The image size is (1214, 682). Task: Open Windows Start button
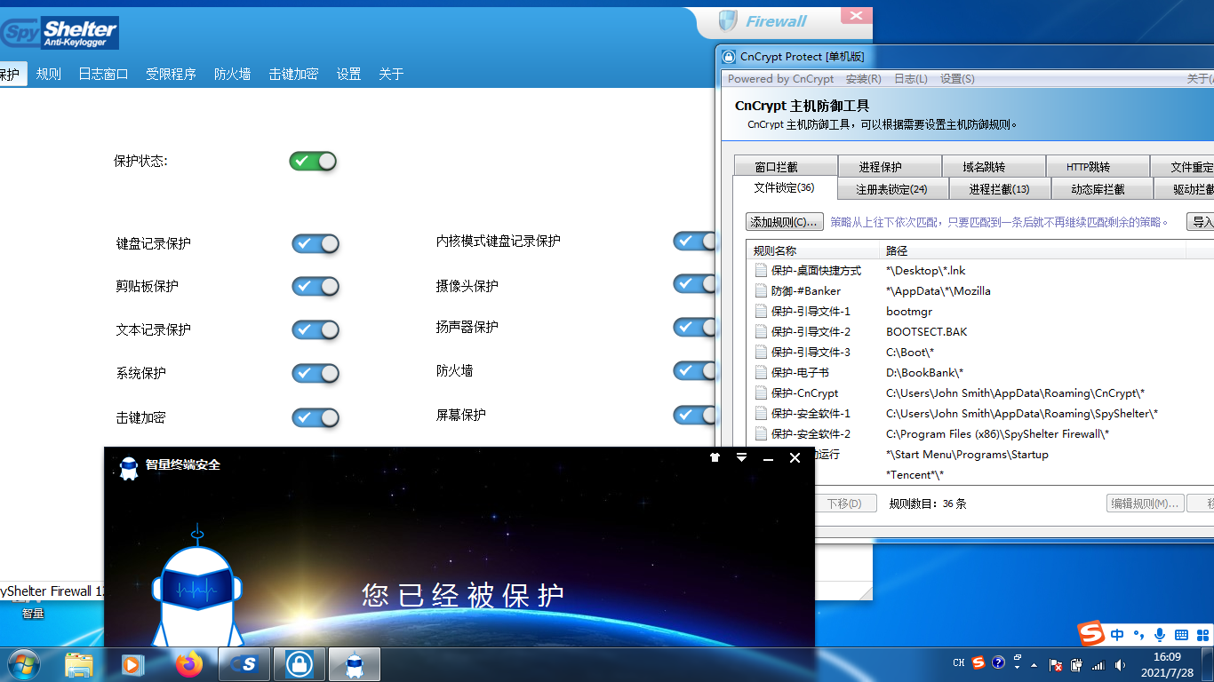[x=24, y=664]
